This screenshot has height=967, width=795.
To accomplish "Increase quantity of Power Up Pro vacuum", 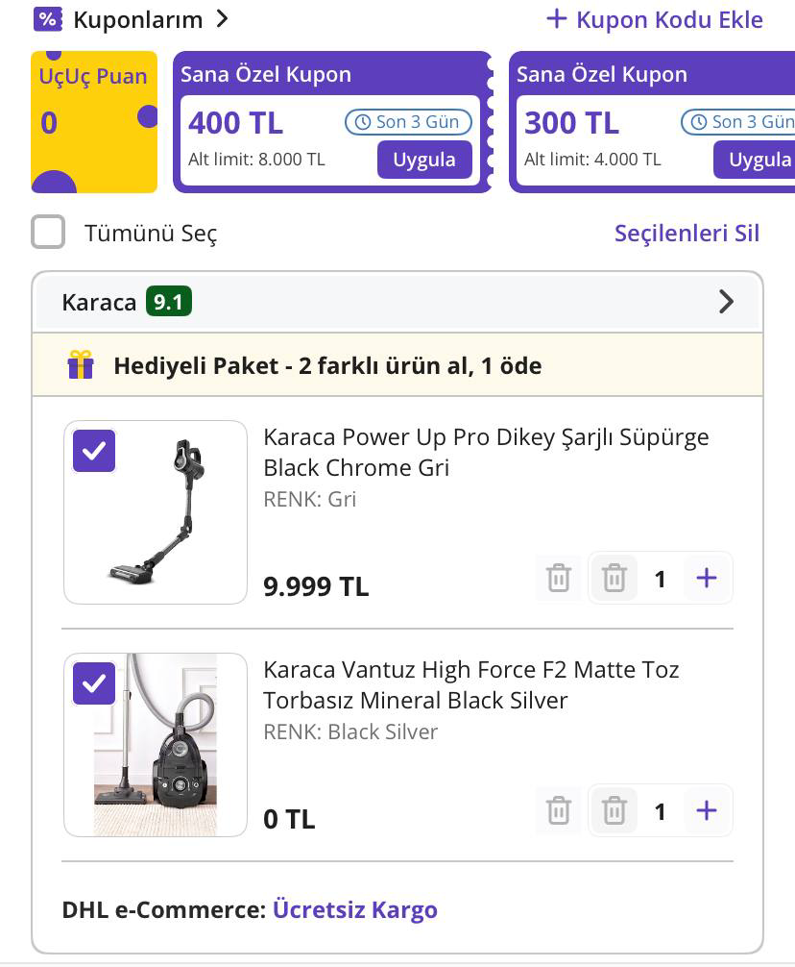I will [707, 578].
